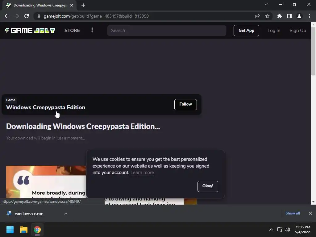Click the page vertical scrollbar thumb
This screenshot has width=316, height=237.
tap(313, 51)
